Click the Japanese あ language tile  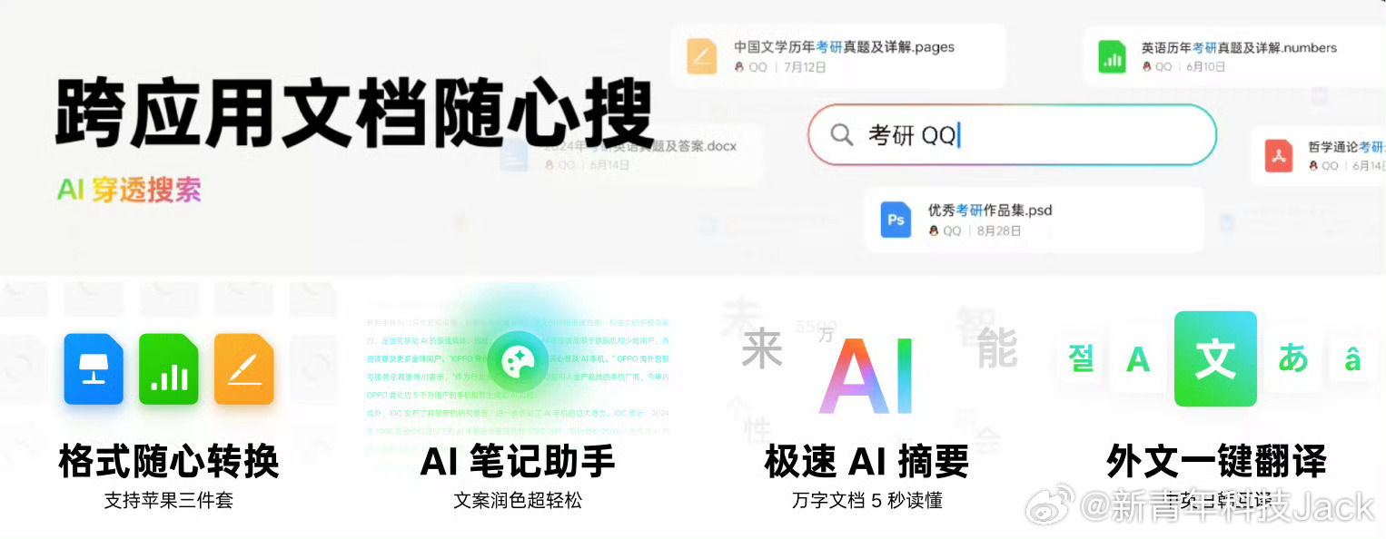[x=1292, y=359]
